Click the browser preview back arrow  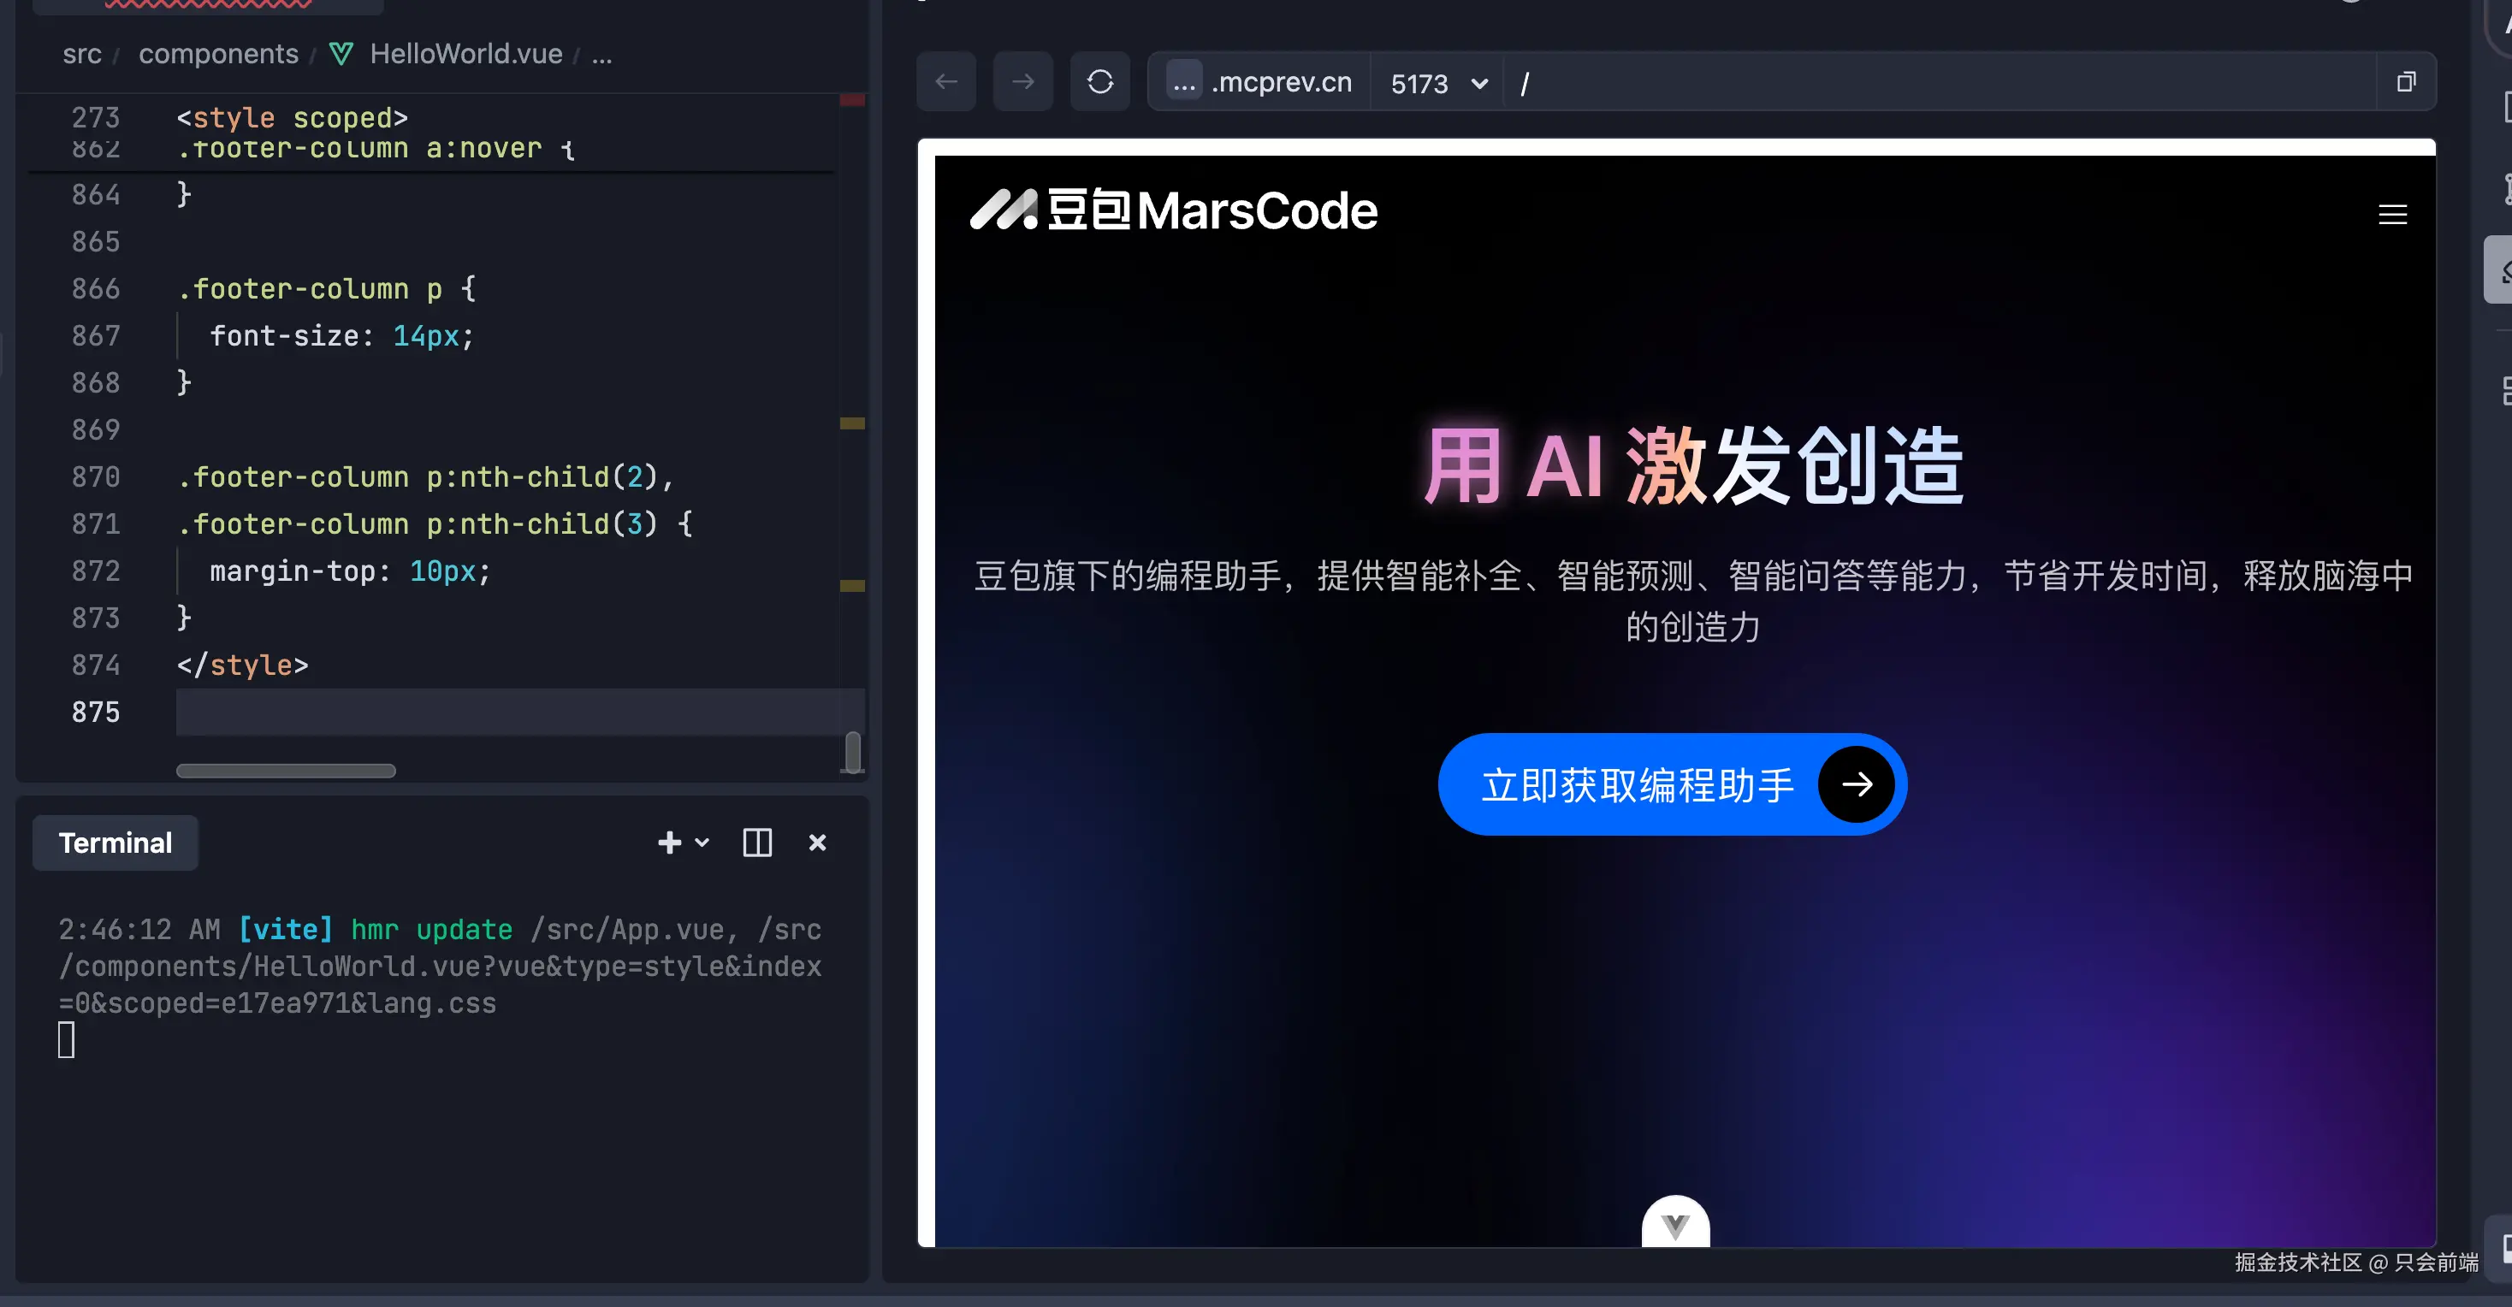[x=946, y=82]
